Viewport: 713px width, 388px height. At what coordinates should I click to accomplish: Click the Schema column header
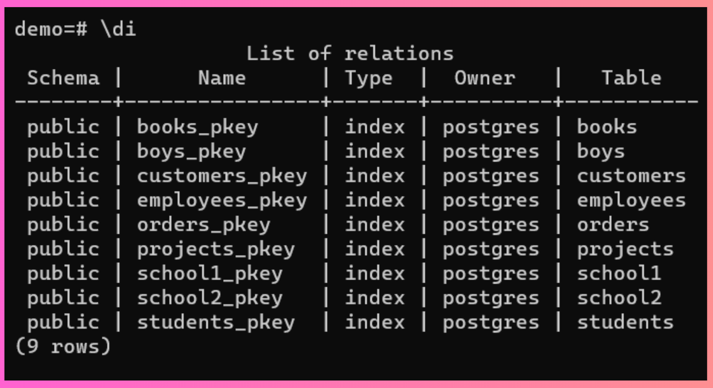tap(63, 78)
